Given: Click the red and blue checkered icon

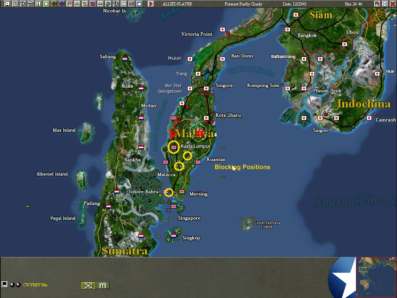Looking at the screenshot, I should coord(92,3).
